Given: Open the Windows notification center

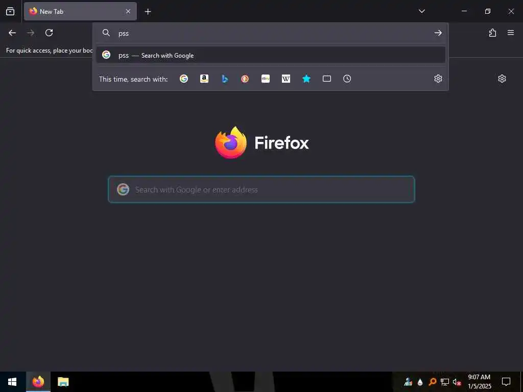Looking at the screenshot, I should (x=506, y=382).
